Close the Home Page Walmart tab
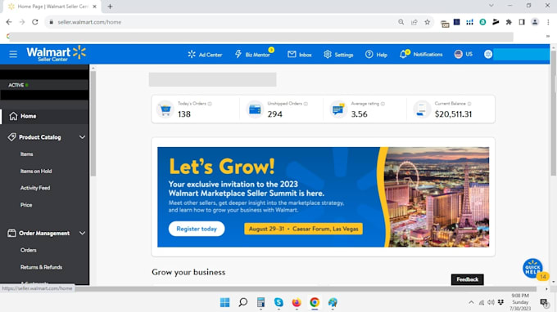 click(94, 7)
